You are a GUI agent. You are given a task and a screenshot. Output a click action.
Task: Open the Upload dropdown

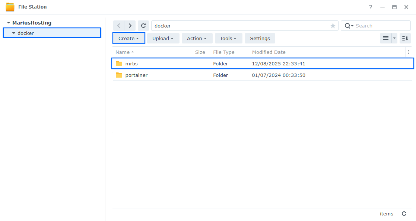tap(163, 38)
